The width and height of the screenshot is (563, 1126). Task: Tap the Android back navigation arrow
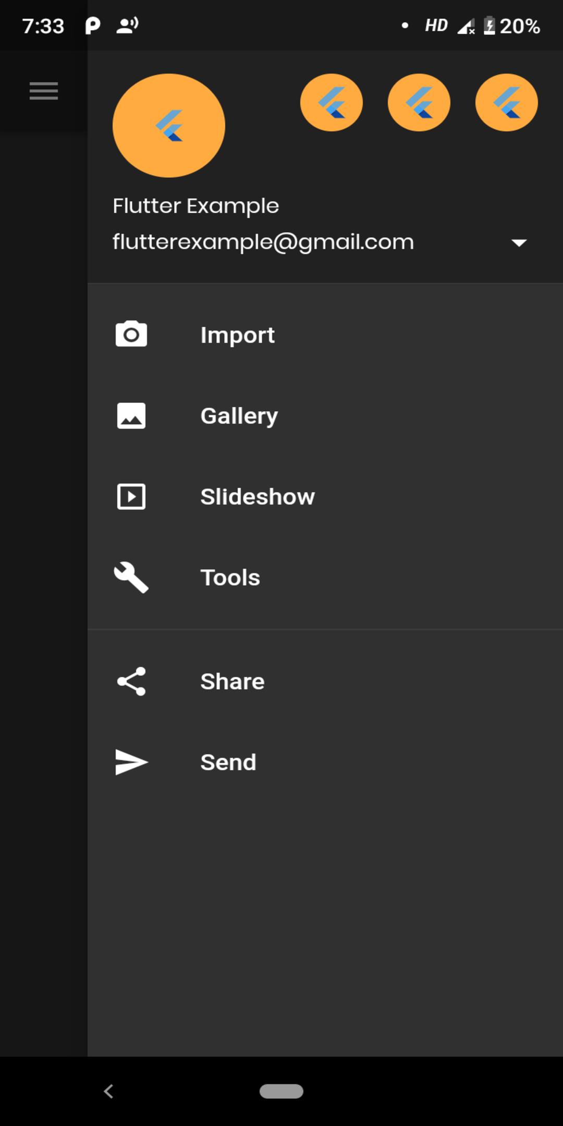(108, 1091)
